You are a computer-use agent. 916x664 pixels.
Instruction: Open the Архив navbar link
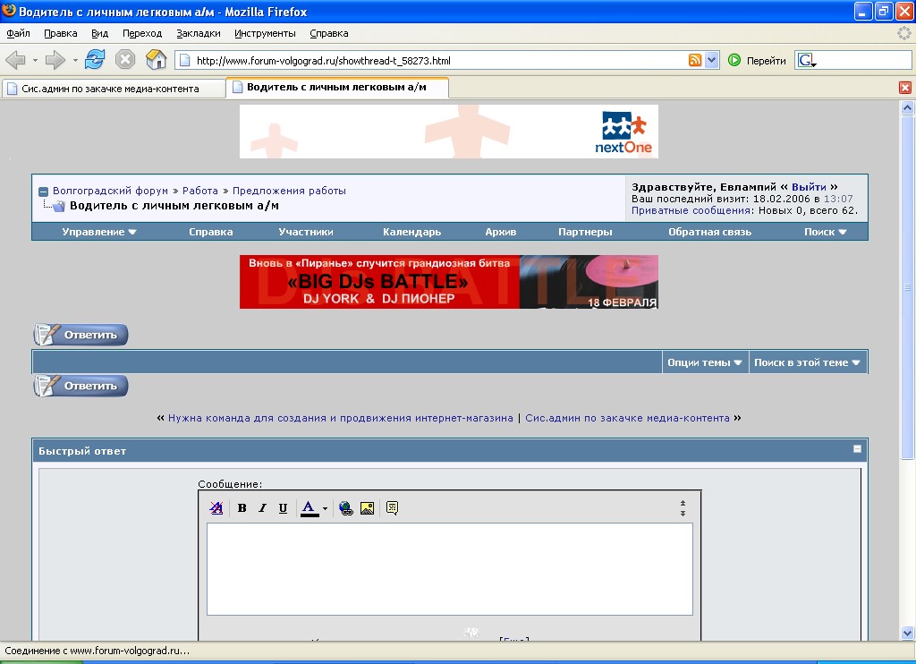point(501,232)
